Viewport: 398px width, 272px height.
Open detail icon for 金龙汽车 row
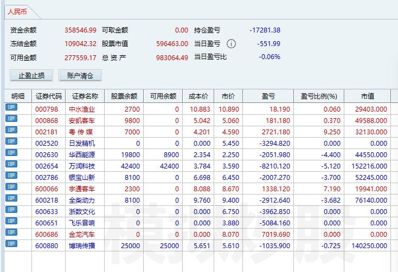tap(11, 232)
